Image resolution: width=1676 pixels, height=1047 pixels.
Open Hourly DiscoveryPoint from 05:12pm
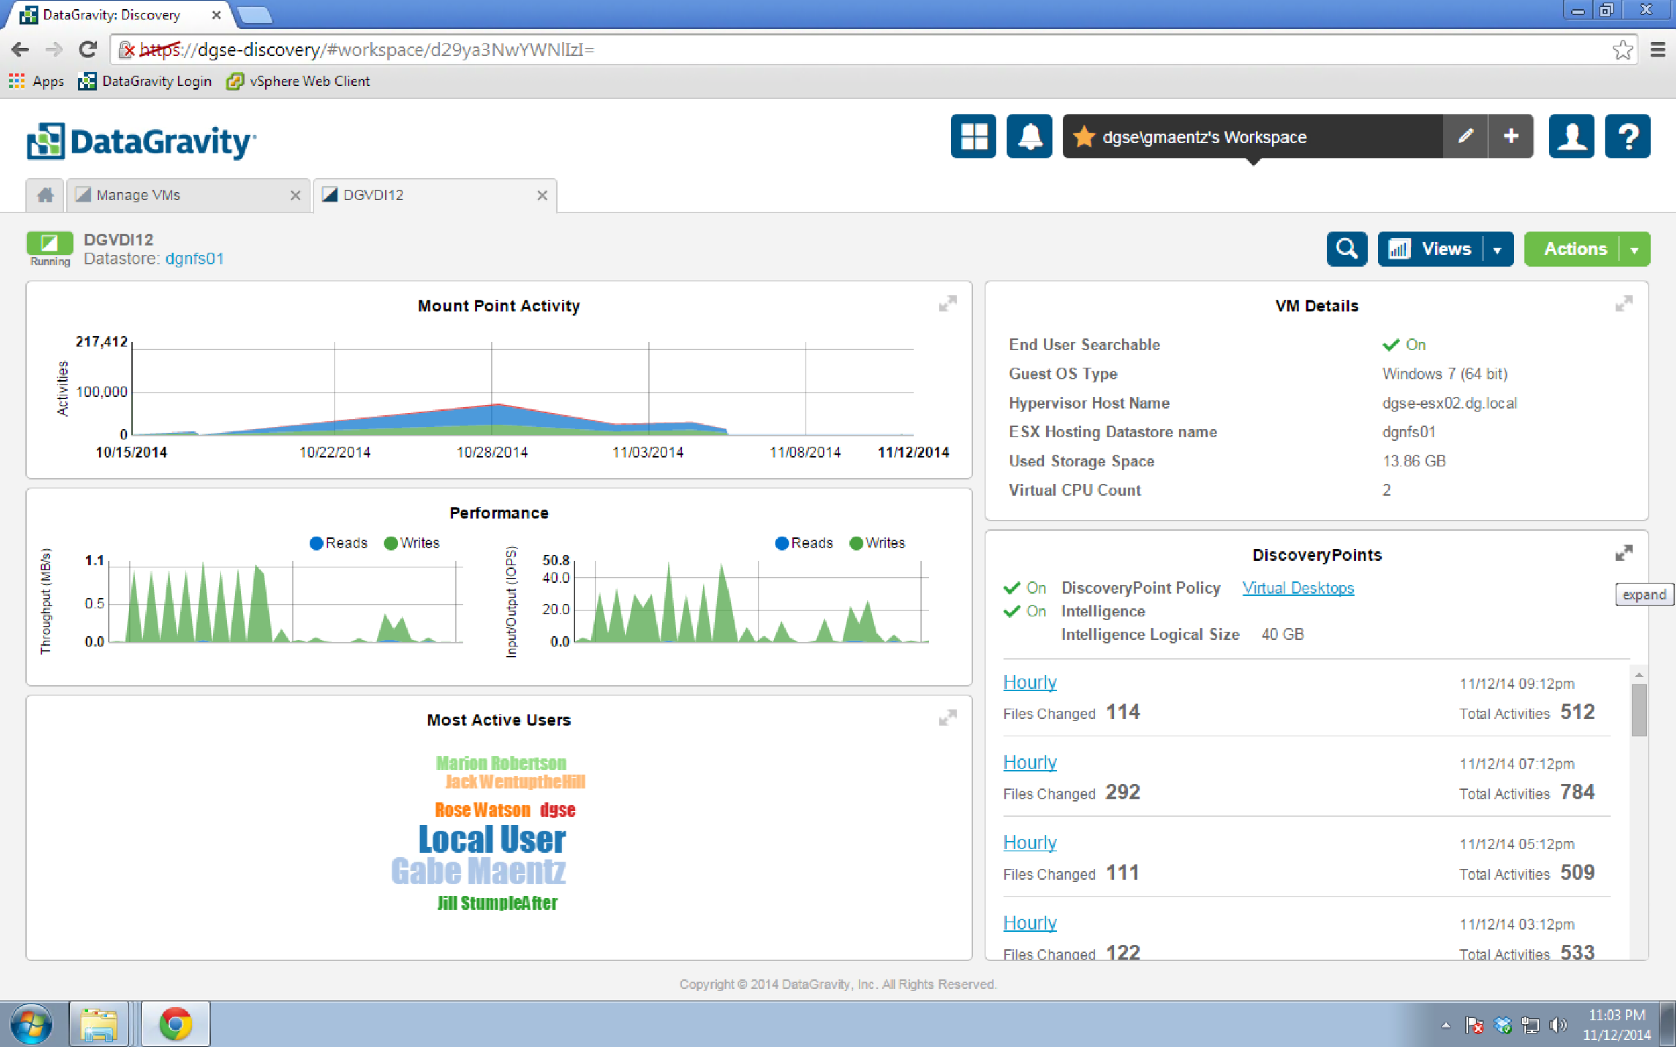[x=1030, y=842]
